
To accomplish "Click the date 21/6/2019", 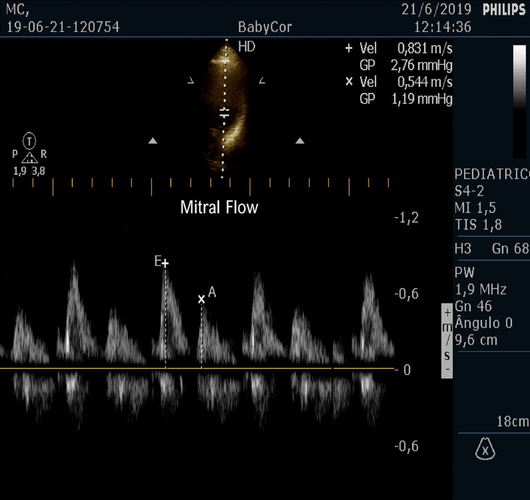I will 436,9.
